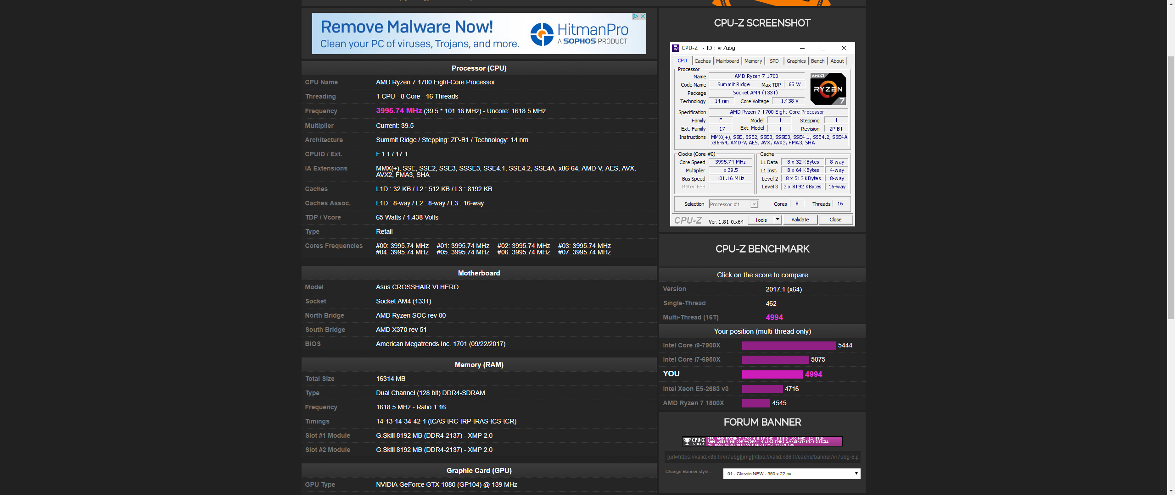Click the Single-Thread score 462

[x=771, y=303]
